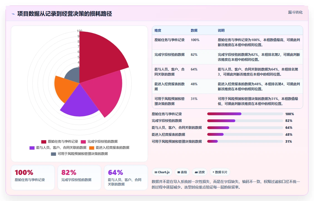Select table cell 能进入经营报表的数据

click(169, 87)
